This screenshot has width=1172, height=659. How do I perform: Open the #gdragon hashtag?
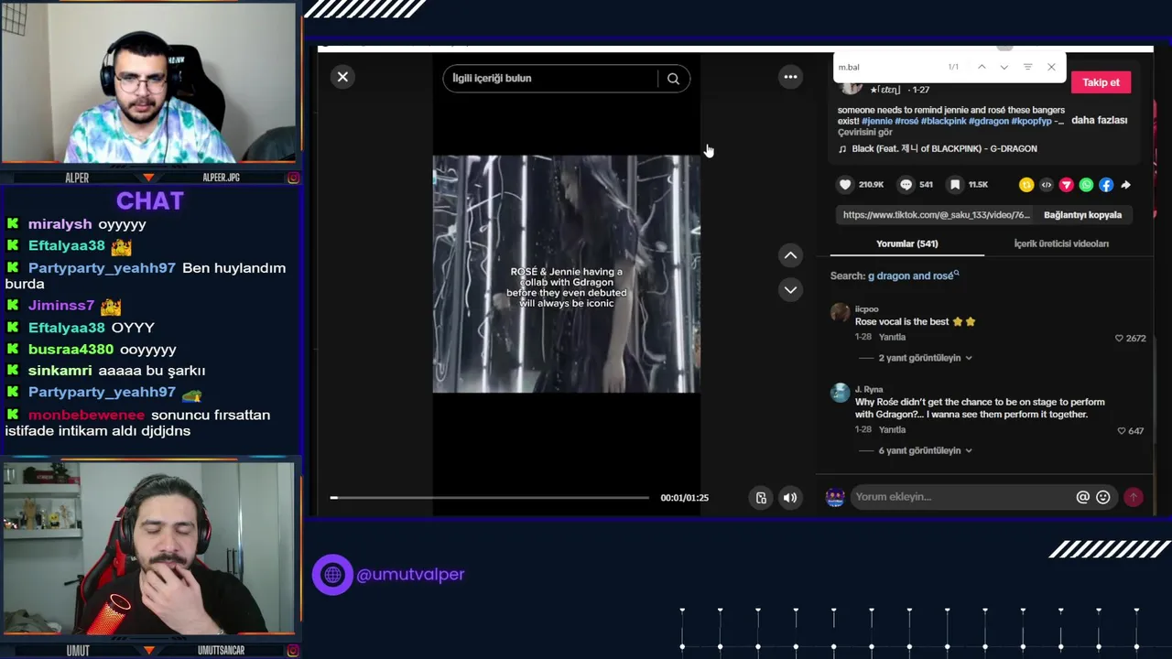(x=988, y=121)
